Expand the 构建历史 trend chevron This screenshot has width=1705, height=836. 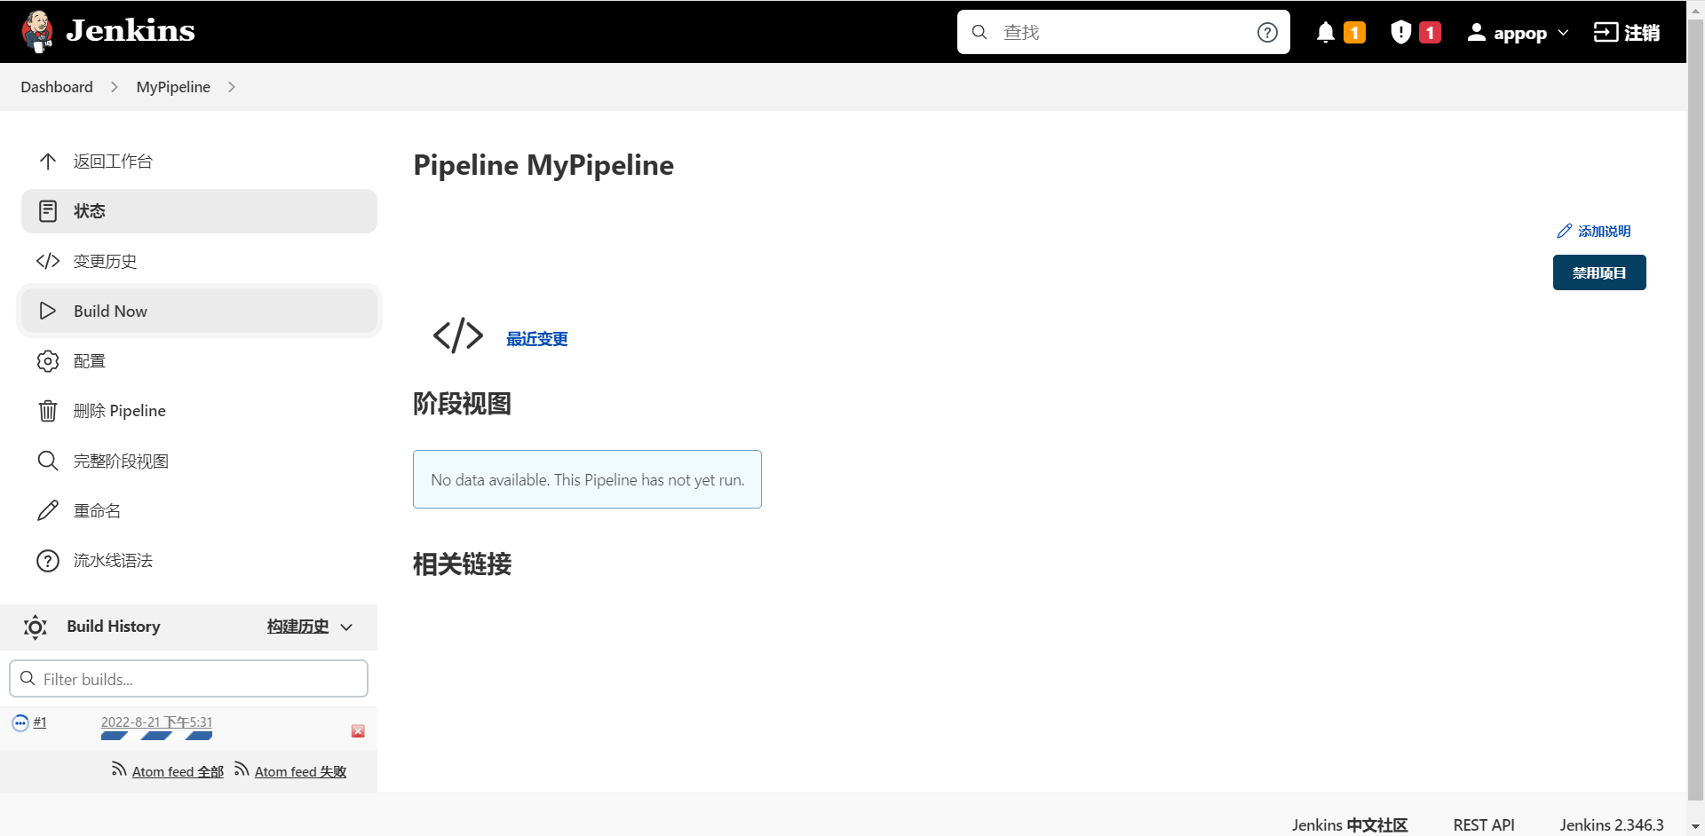point(347,627)
